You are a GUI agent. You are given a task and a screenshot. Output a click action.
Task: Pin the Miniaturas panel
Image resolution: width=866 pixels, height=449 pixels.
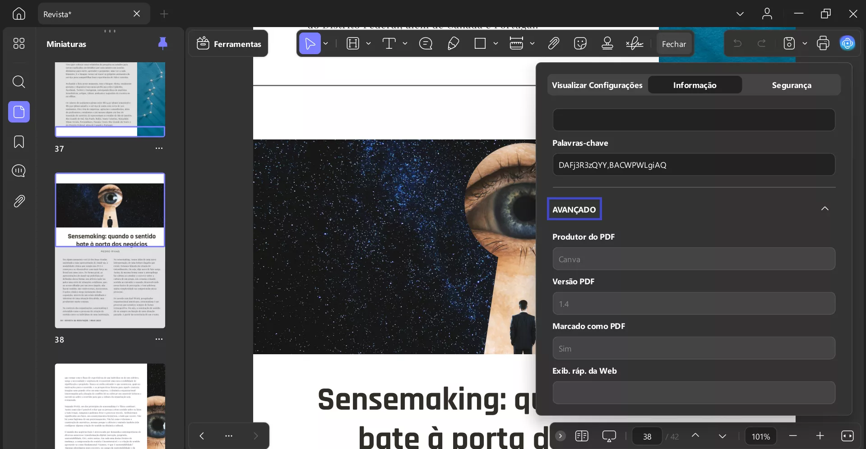(x=163, y=43)
